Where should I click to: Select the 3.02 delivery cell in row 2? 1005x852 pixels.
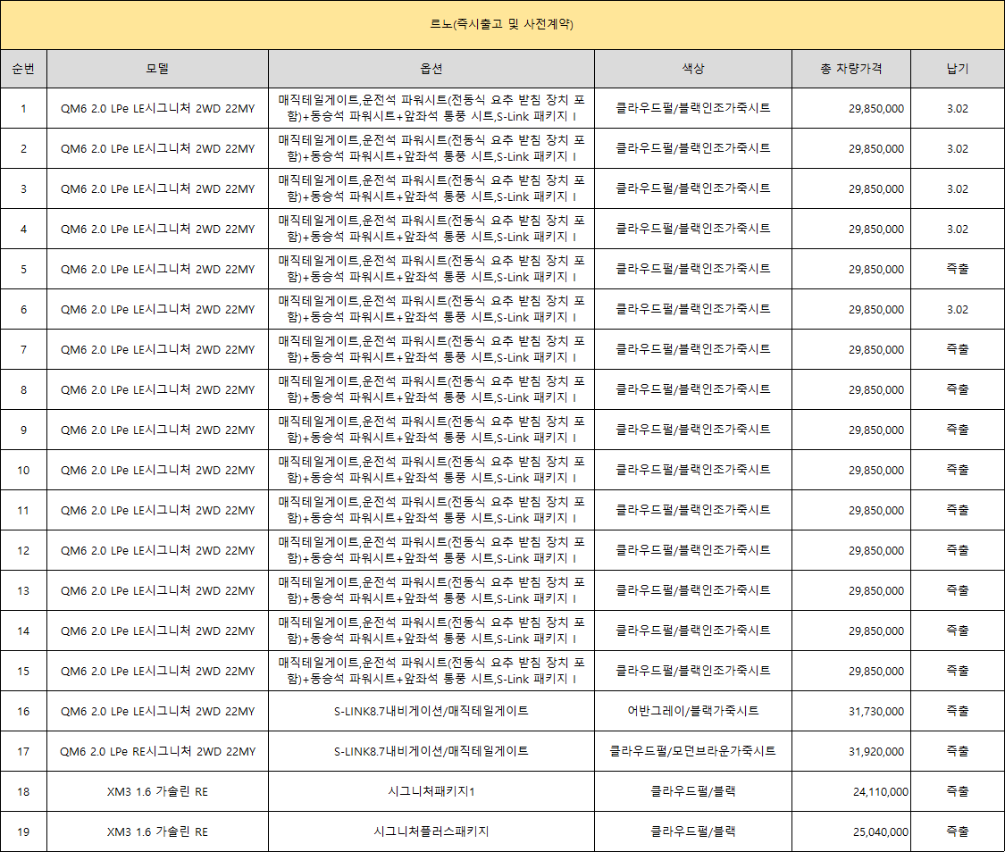tap(958, 148)
